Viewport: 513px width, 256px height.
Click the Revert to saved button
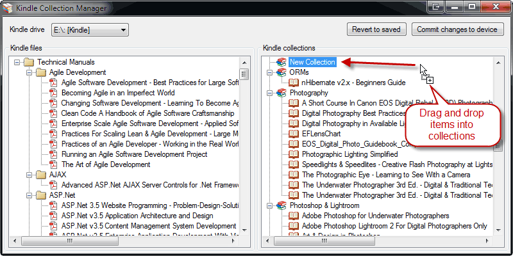point(376,29)
